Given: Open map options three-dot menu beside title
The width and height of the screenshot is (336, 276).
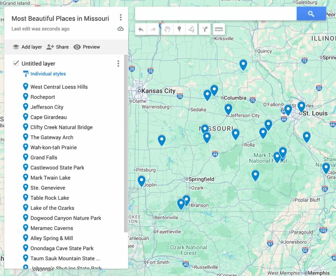Looking at the screenshot, I should [121, 17].
